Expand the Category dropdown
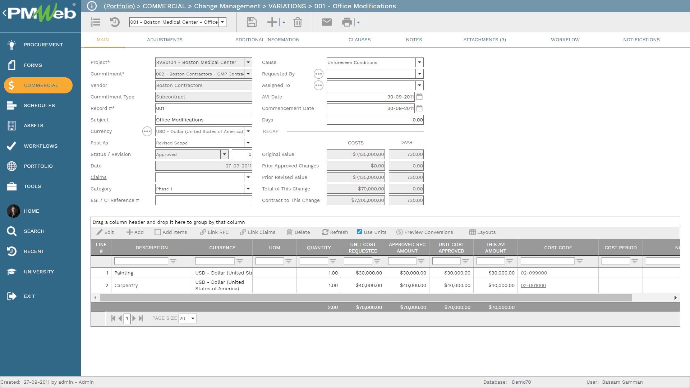The image size is (690, 388). click(248, 189)
